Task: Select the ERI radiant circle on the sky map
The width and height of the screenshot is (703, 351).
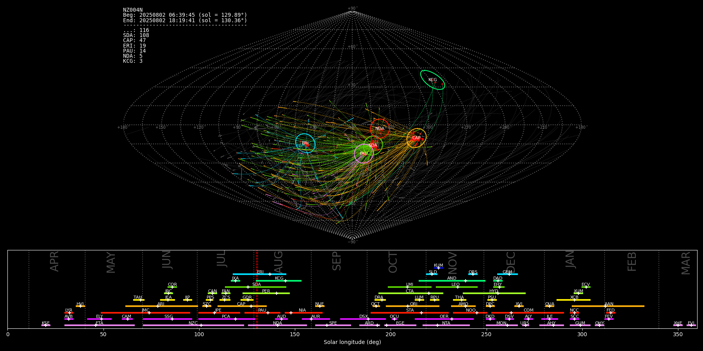Action: (305, 143)
